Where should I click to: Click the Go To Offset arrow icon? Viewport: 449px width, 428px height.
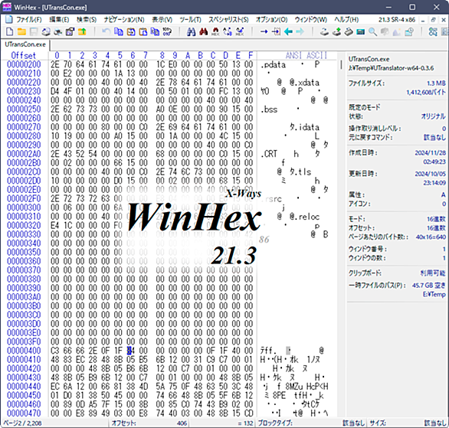pos(264,31)
